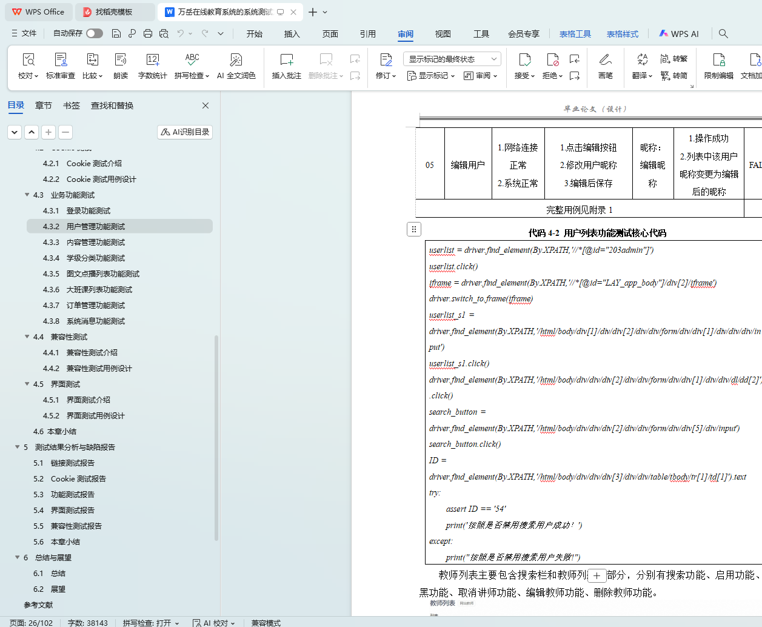Collapse the 4.3 业务功能测试 tree node
762x627 pixels.
coord(27,195)
